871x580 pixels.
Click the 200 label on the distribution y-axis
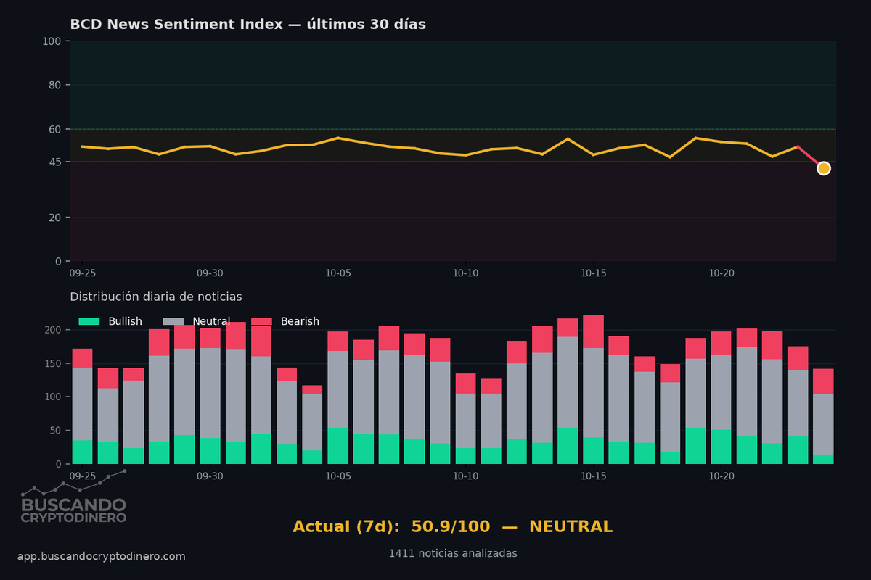(53, 330)
